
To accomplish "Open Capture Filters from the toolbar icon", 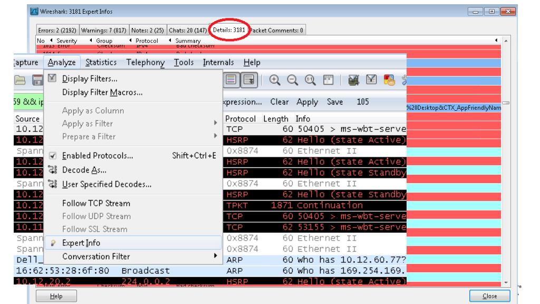I will coord(353,80).
